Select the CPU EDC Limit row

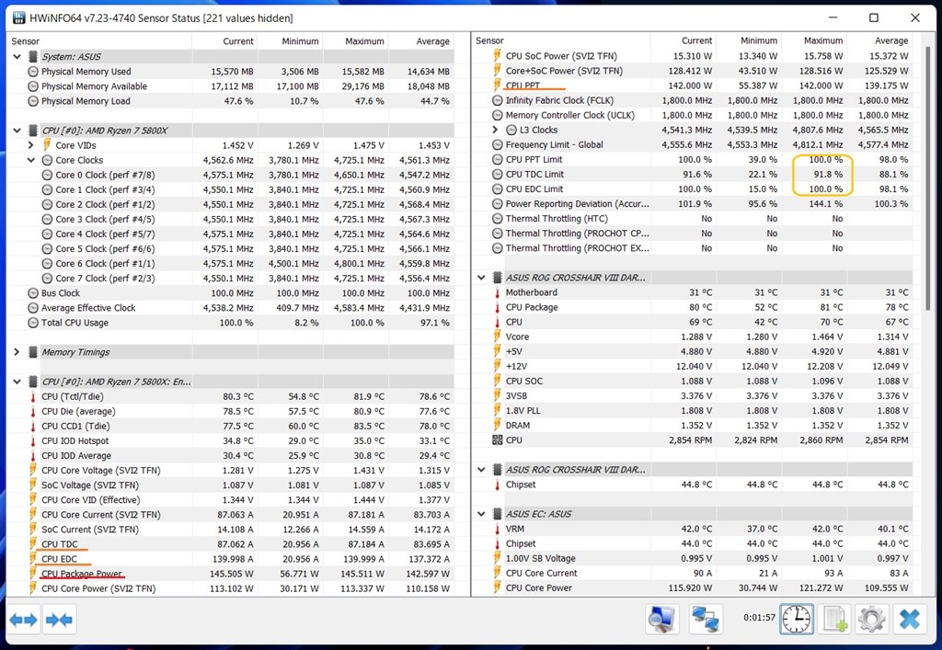point(693,189)
